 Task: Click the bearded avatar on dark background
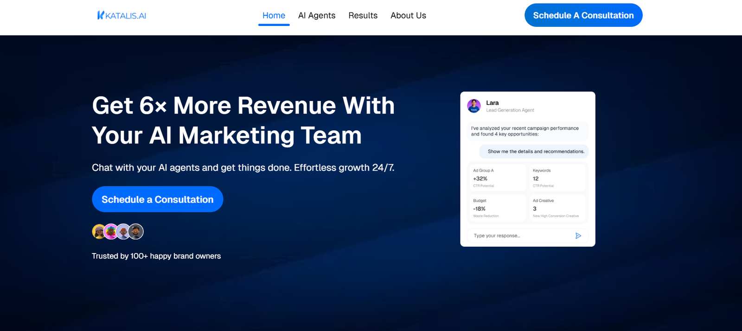click(136, 231)
